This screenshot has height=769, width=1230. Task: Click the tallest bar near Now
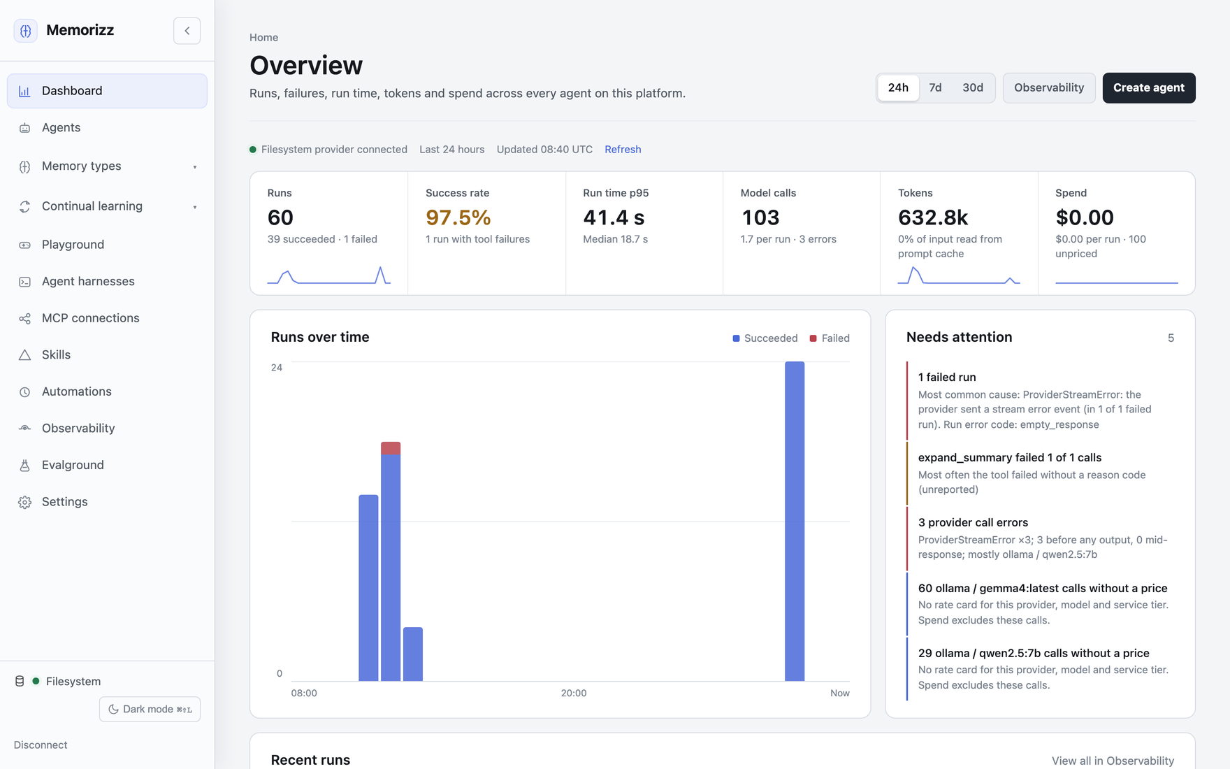click(x=795, y=521)
